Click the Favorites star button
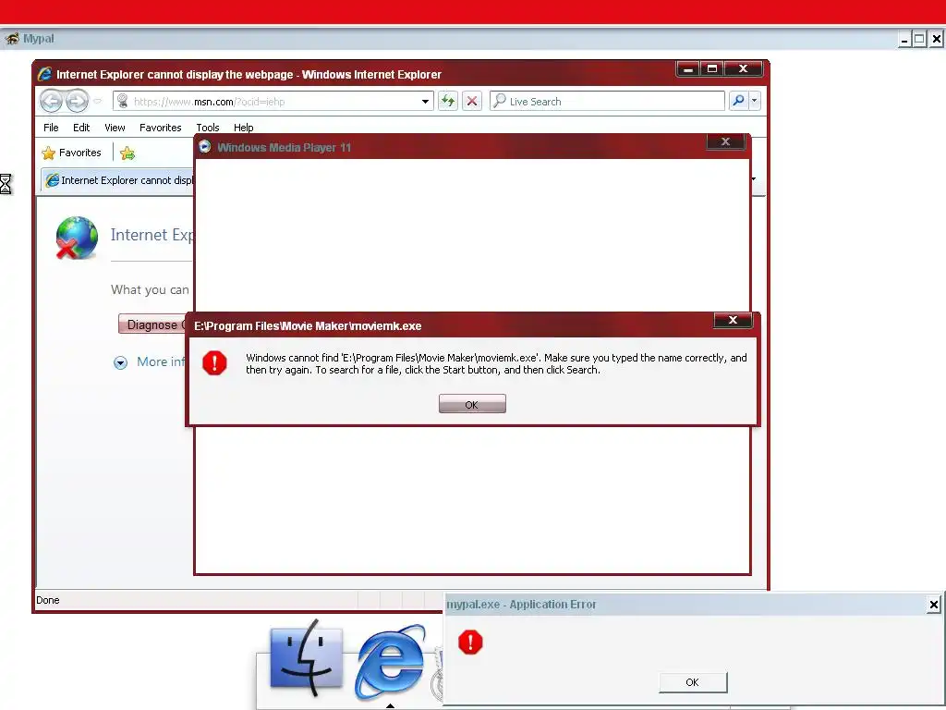The height and width of the screenshot is (710, 946). 71,153
